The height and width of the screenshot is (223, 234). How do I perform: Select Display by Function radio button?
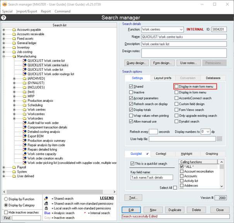coord(6,199)
